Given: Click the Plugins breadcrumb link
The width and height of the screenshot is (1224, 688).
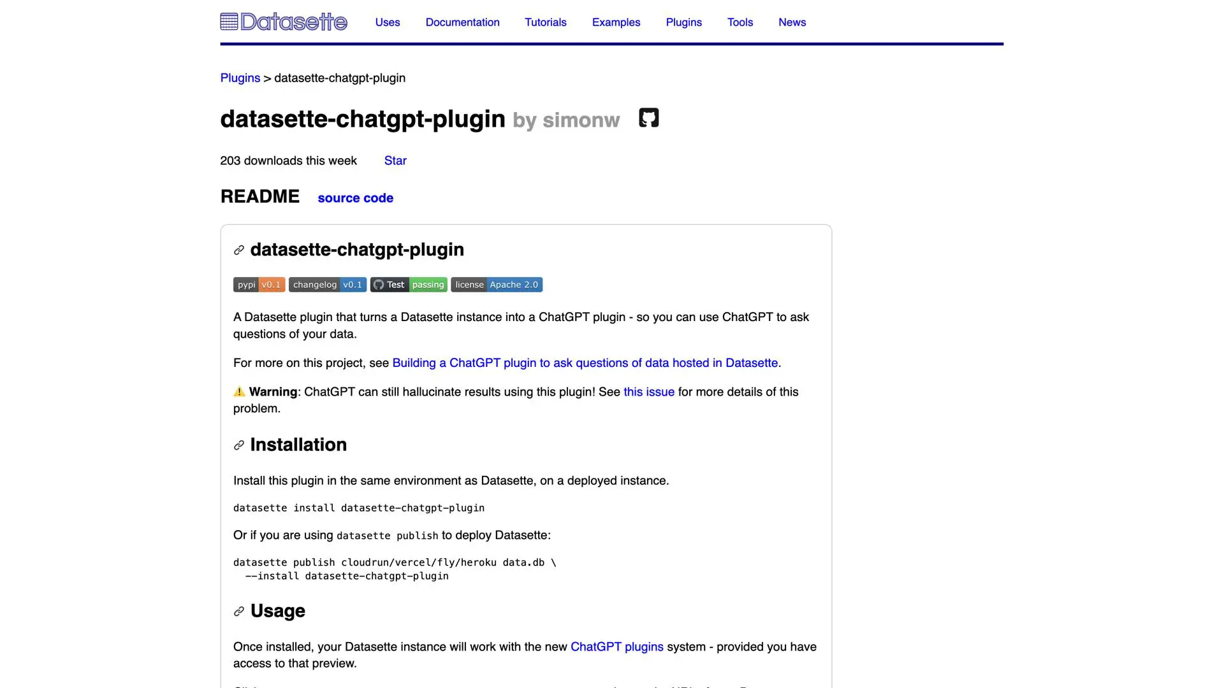Looking at the screenshot, I should (x=240, y=78).
